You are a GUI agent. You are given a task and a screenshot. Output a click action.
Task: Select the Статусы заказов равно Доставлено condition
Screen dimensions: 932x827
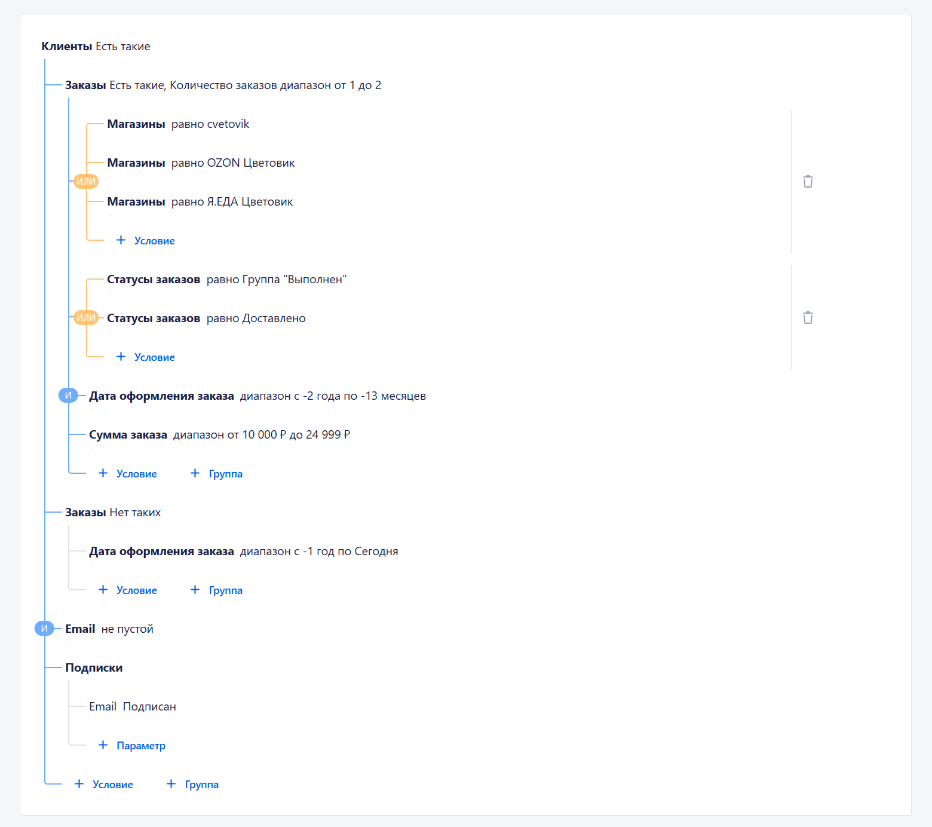206,318
